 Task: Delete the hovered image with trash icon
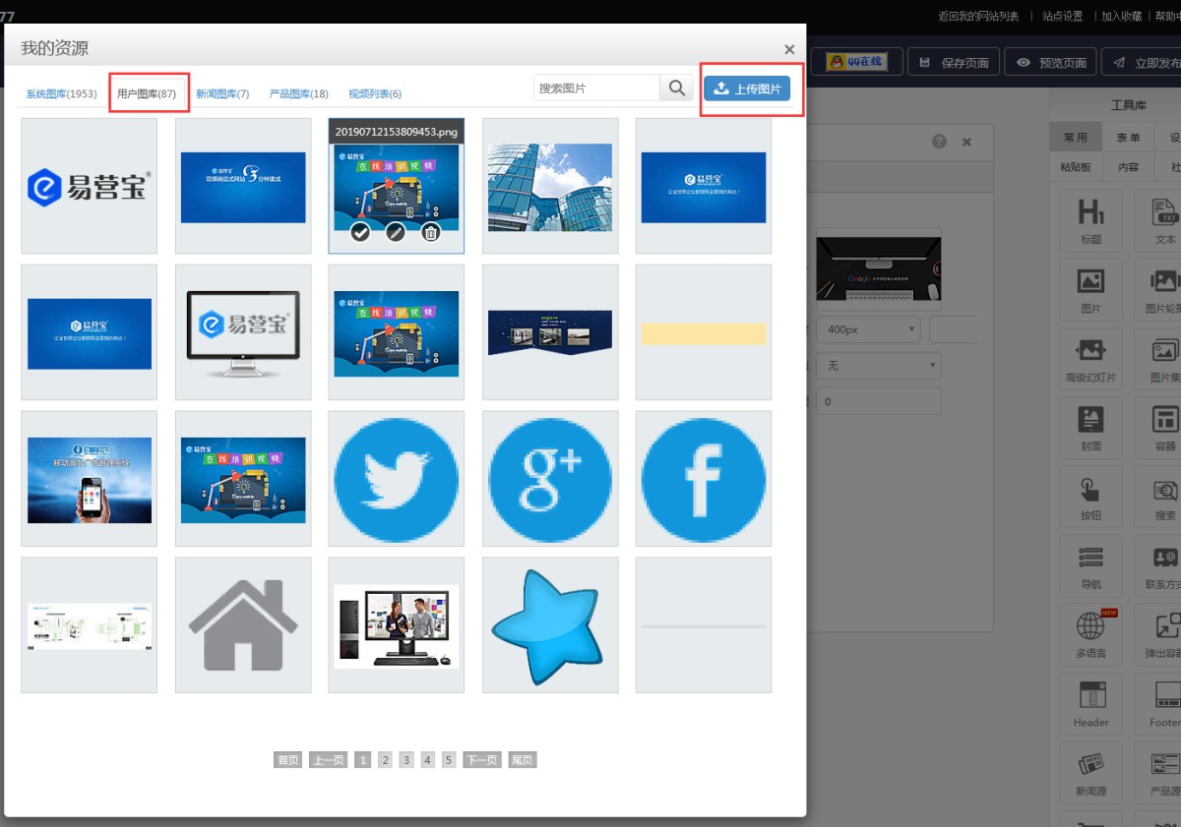(x=430, y=232)
